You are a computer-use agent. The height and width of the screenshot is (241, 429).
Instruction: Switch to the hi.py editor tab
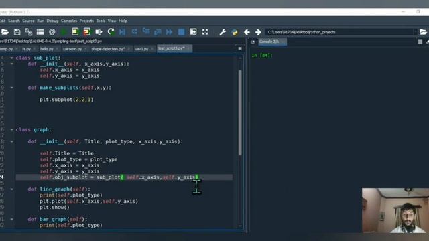tap(28, 49)
